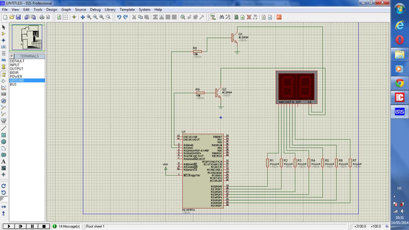Screen dimensions: 409x230
Task: Click the Save design floppy icon
Action: point(18,17)
